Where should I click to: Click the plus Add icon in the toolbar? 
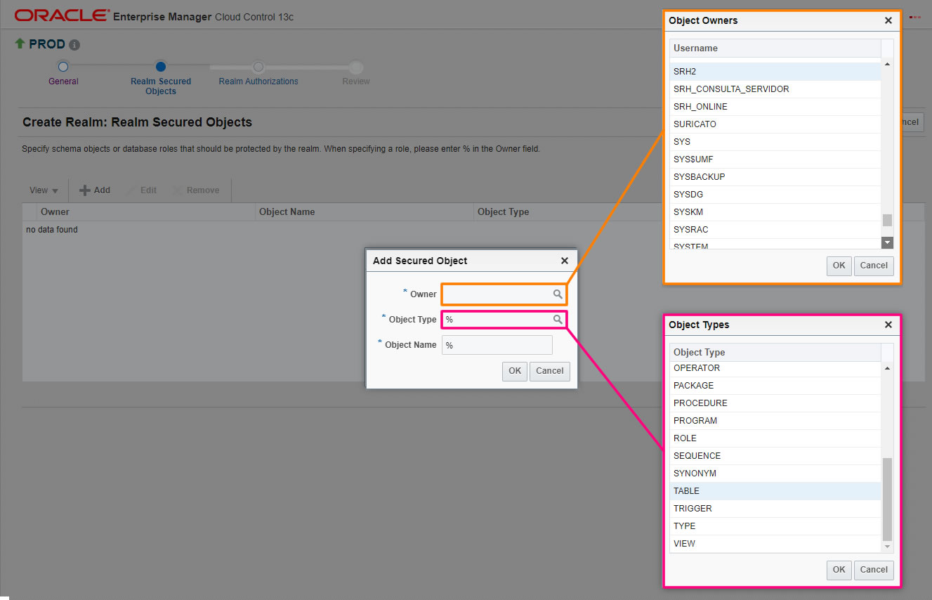point(85,190)
